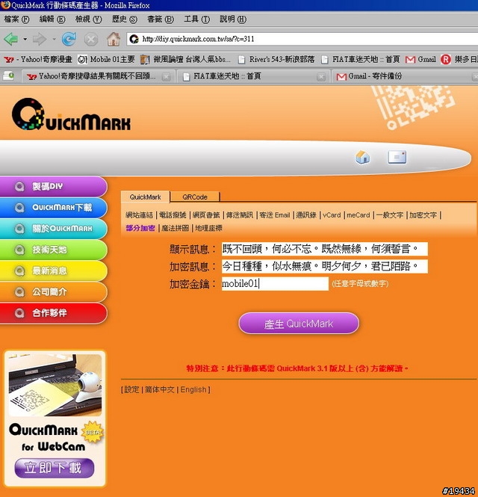This screenshot has width=478, height=497.
Task: Open the 編輯 (E) menu
Action: click(52, 19)
